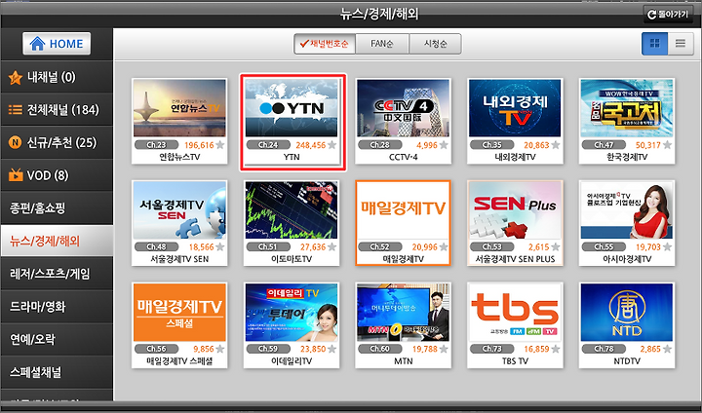Open 내외경제TV channel thumbnail

(x=515, y=108)
